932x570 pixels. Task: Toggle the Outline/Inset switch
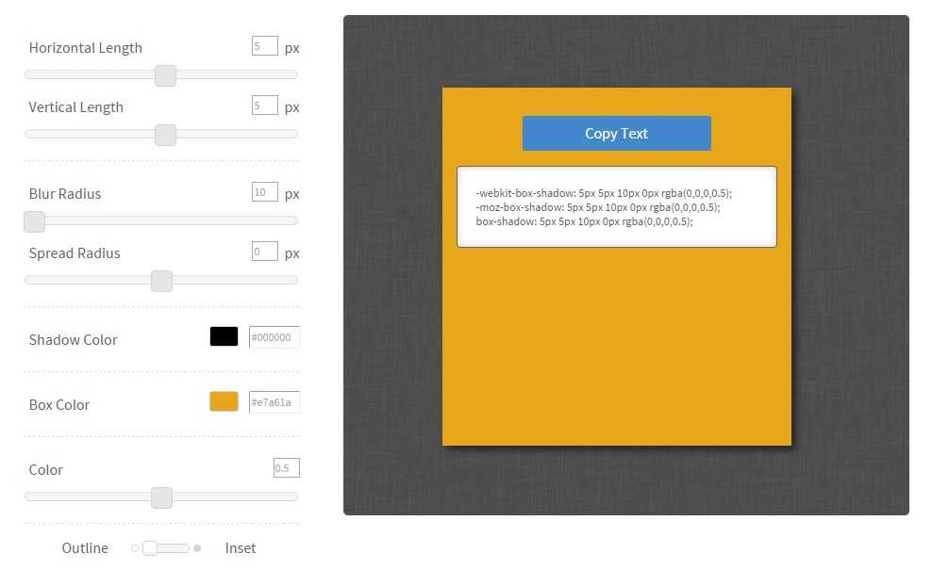click(x=166, y=548)
